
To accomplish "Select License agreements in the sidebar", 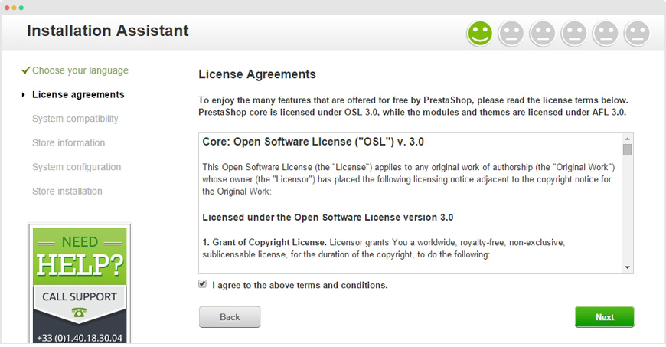I will (78, 95).
